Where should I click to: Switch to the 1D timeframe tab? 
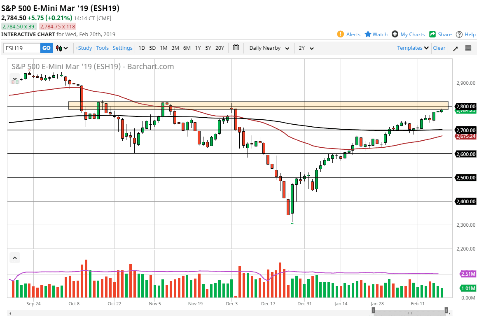tap(142, 48)
